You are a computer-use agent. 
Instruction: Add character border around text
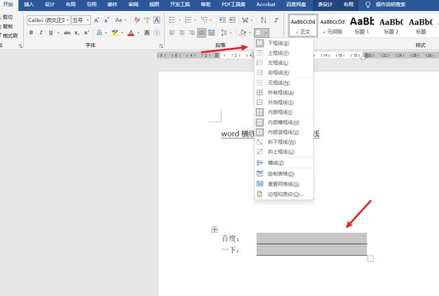click(157, 20)
